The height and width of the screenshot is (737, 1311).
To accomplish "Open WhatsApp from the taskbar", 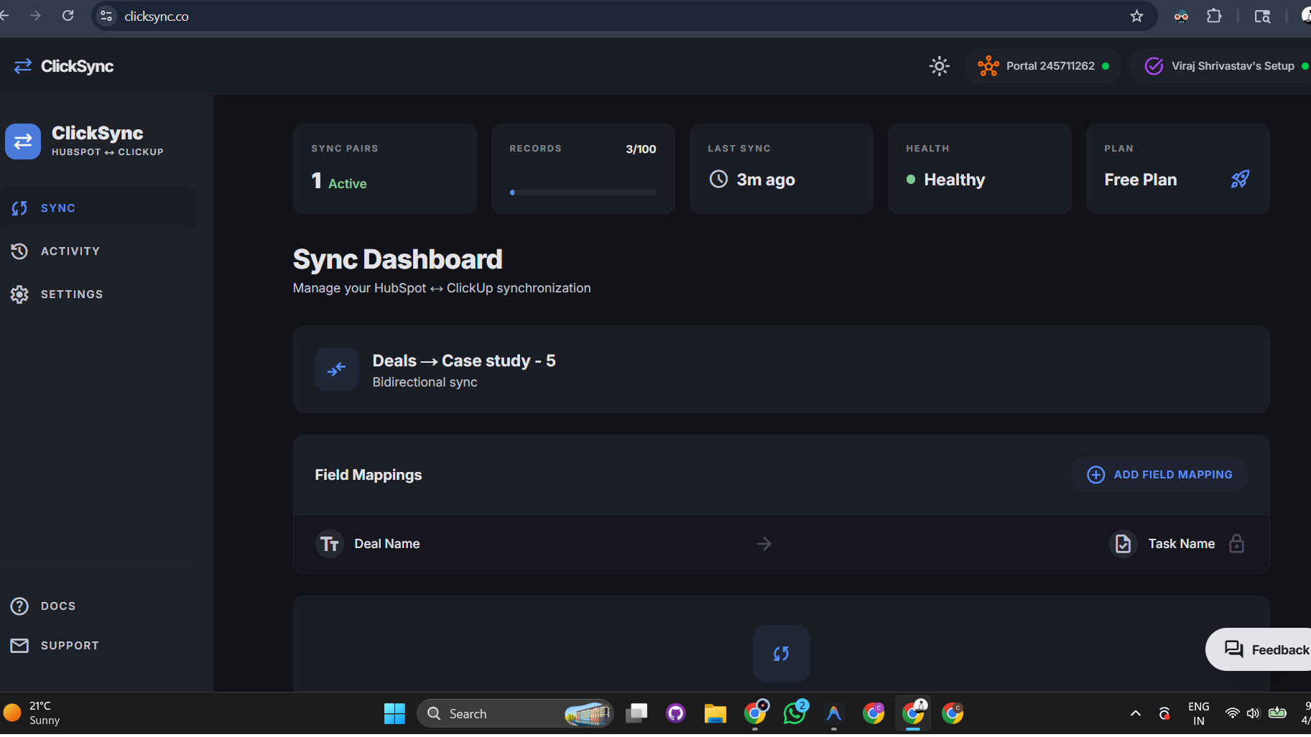I will (x=795, y=713).
